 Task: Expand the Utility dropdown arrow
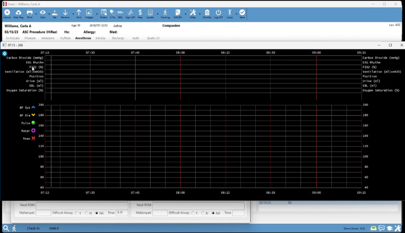coord(199,14)
